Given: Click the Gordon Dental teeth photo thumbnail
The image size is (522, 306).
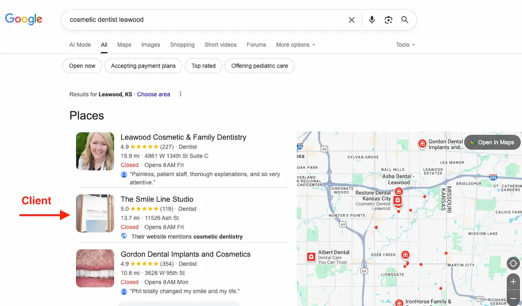Looking at the screenshot, I should (x=95, y=268).
